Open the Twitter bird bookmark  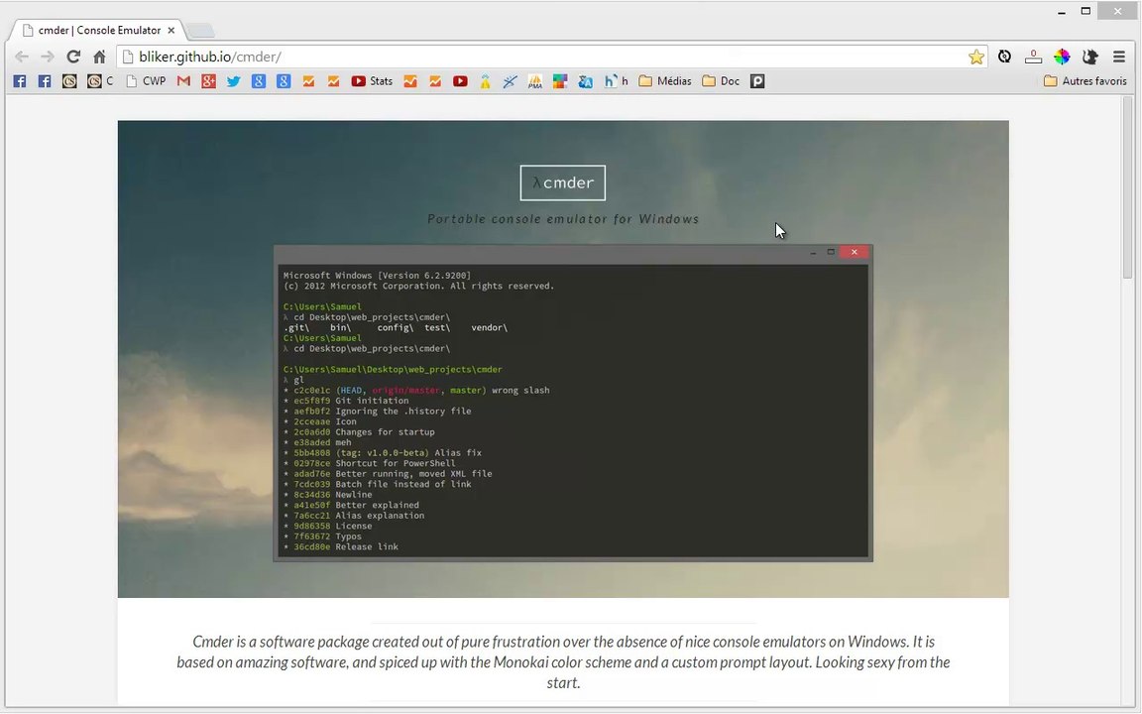234,81
